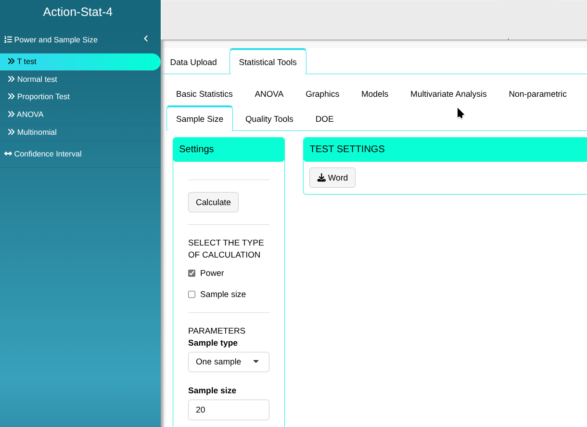Screen dimensions: 587x427
Task: Click the download icon on Word button
Action: 321,178
